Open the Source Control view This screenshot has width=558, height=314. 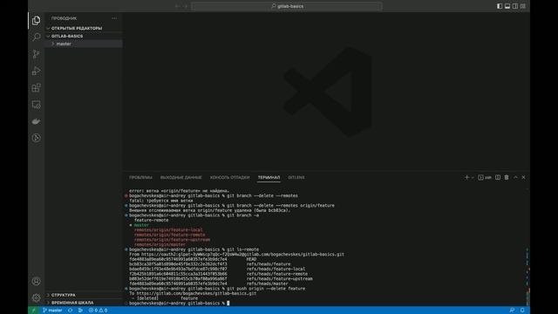36,54
